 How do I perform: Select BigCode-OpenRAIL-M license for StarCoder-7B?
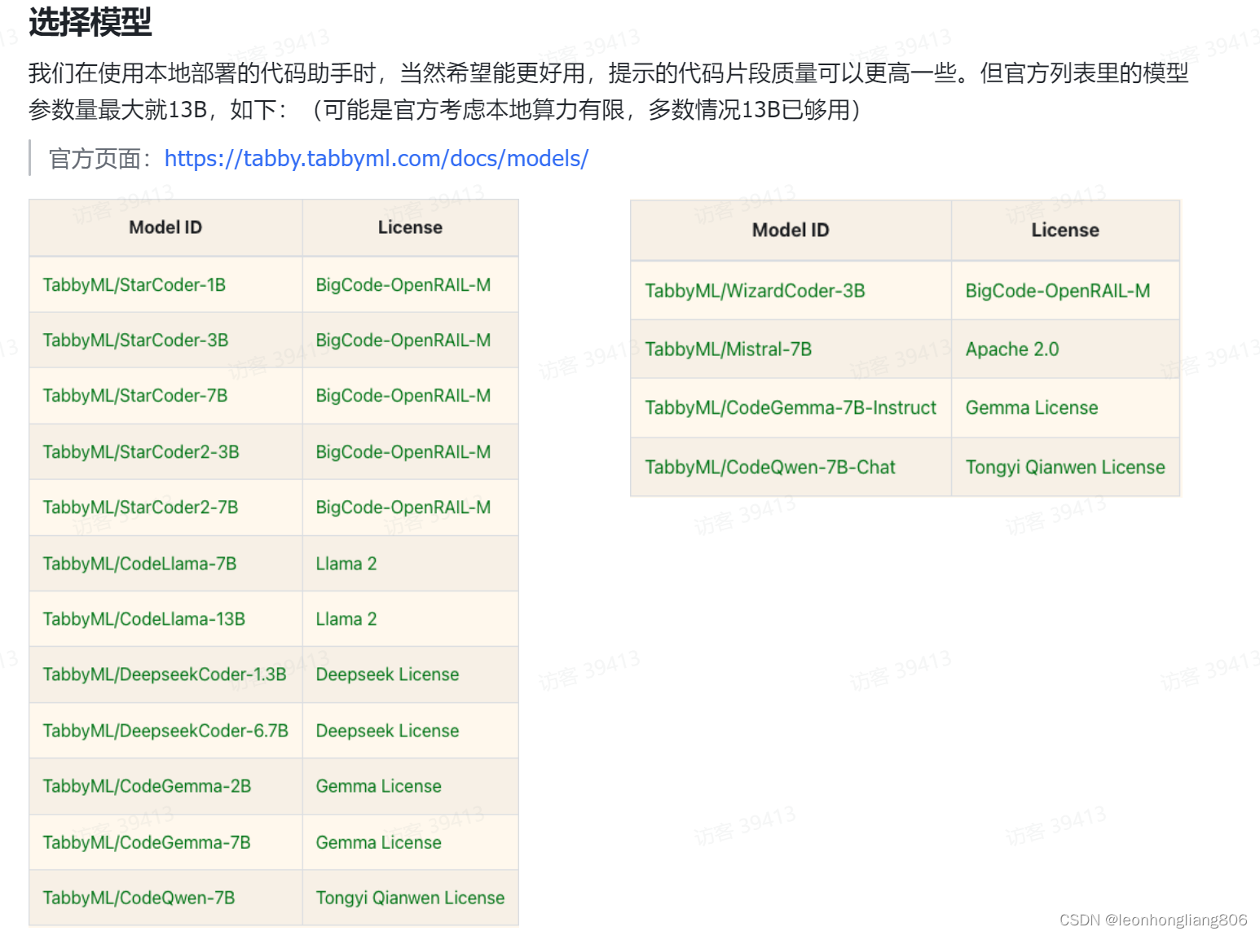403,396
